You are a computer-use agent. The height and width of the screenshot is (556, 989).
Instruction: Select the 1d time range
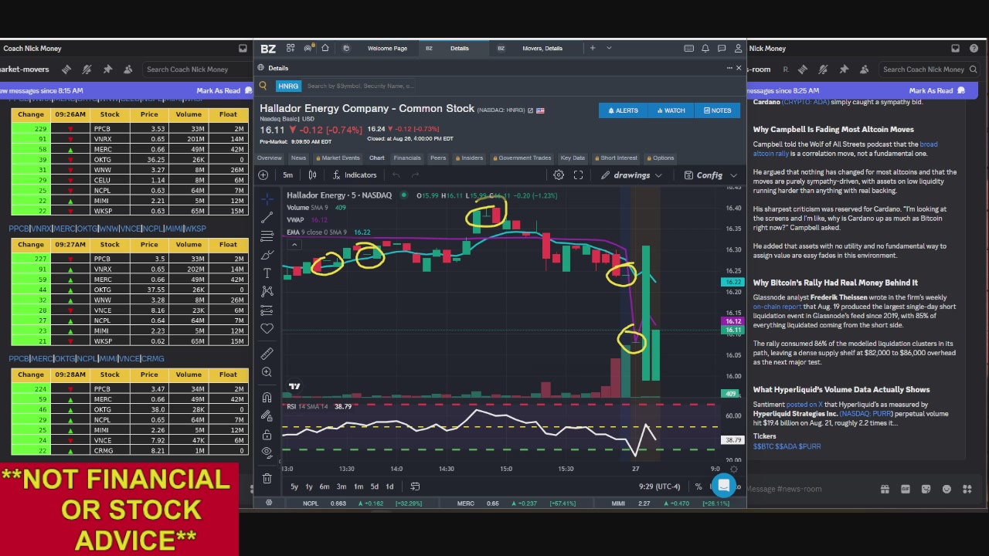389,486
